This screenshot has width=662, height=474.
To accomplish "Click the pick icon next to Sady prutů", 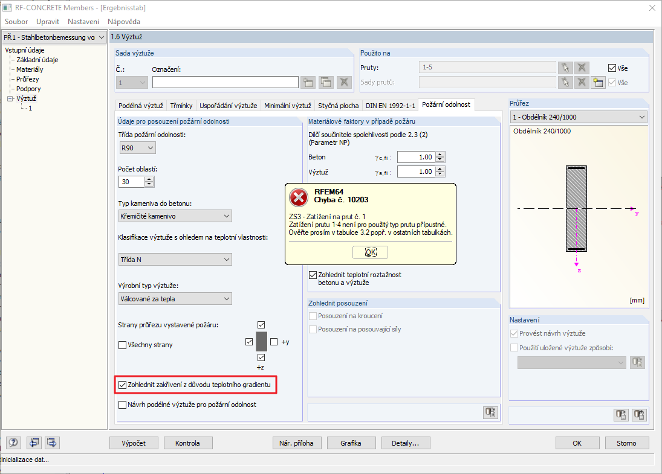I will click(565, 82).
